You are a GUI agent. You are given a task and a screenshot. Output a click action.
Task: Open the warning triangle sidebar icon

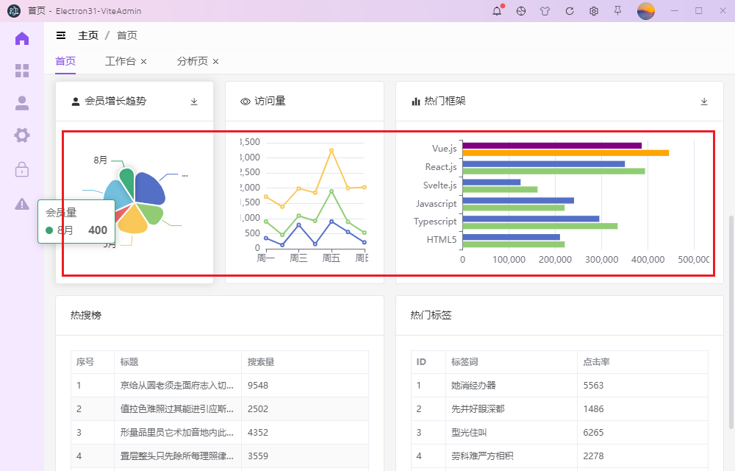tap(22, 204)
